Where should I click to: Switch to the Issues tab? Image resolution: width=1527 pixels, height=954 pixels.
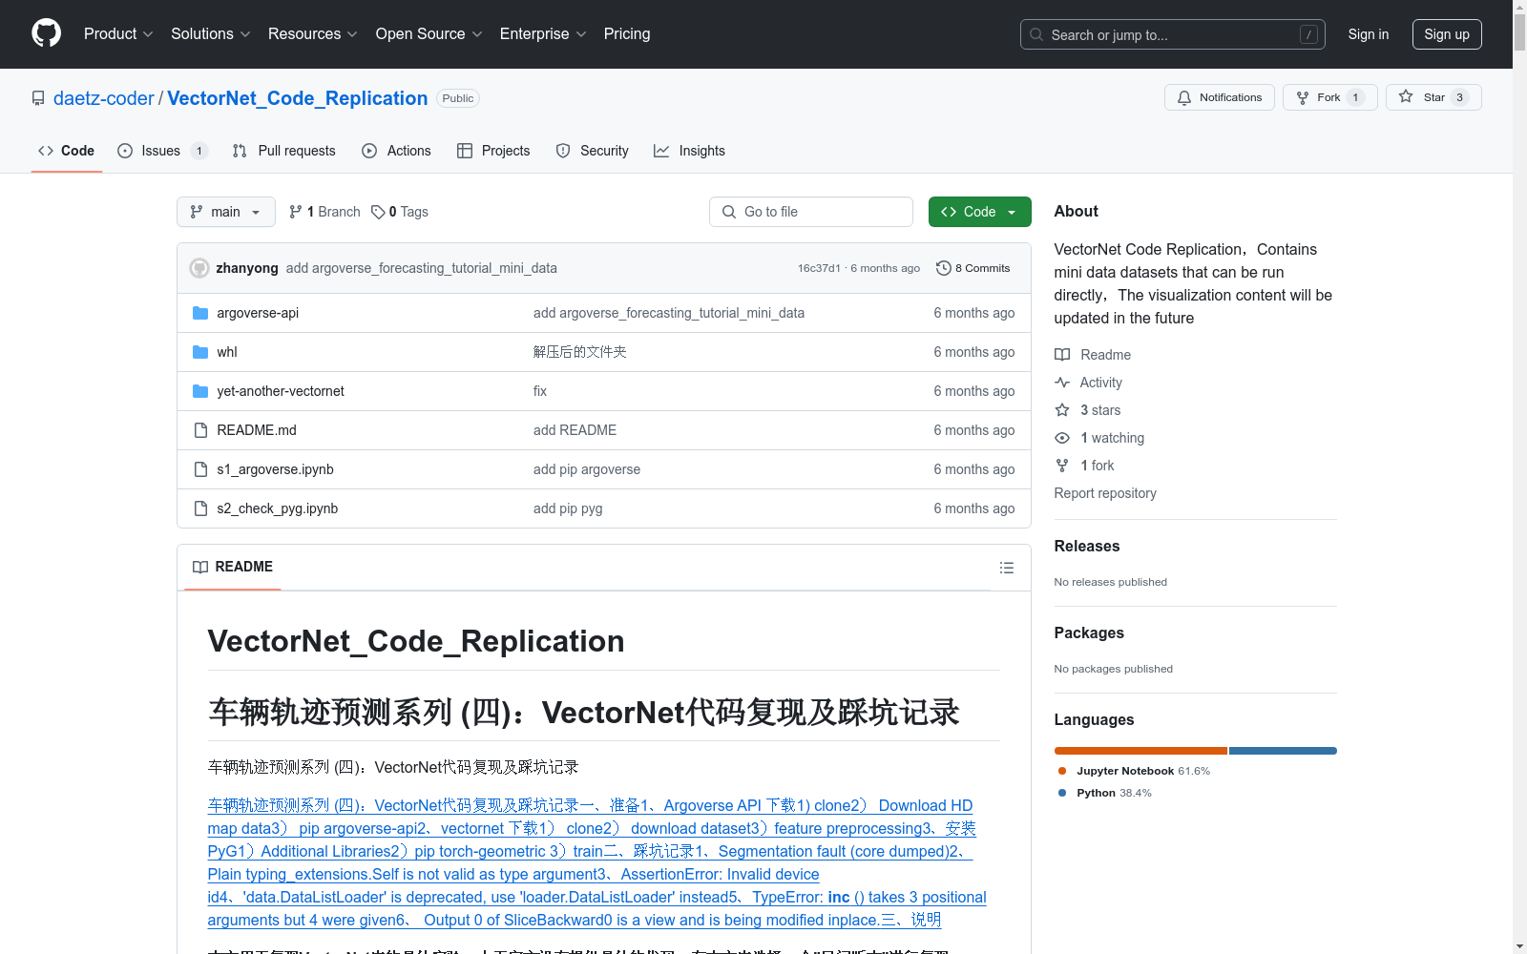pos(160,151)
